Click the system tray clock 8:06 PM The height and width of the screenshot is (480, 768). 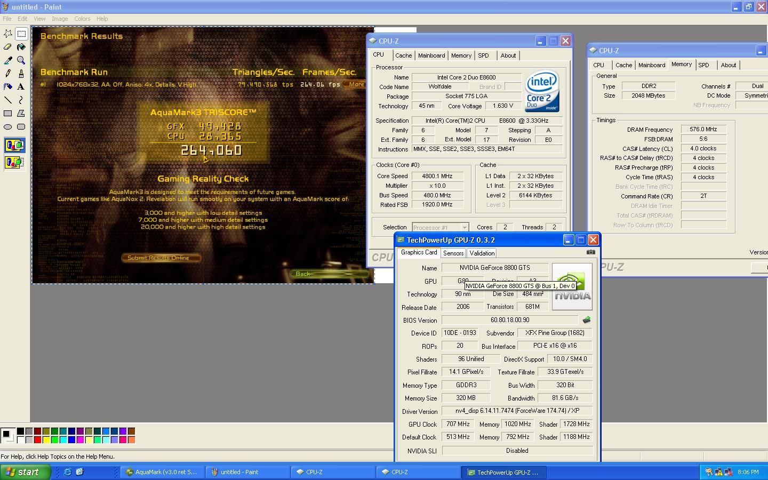pos(748,472)
